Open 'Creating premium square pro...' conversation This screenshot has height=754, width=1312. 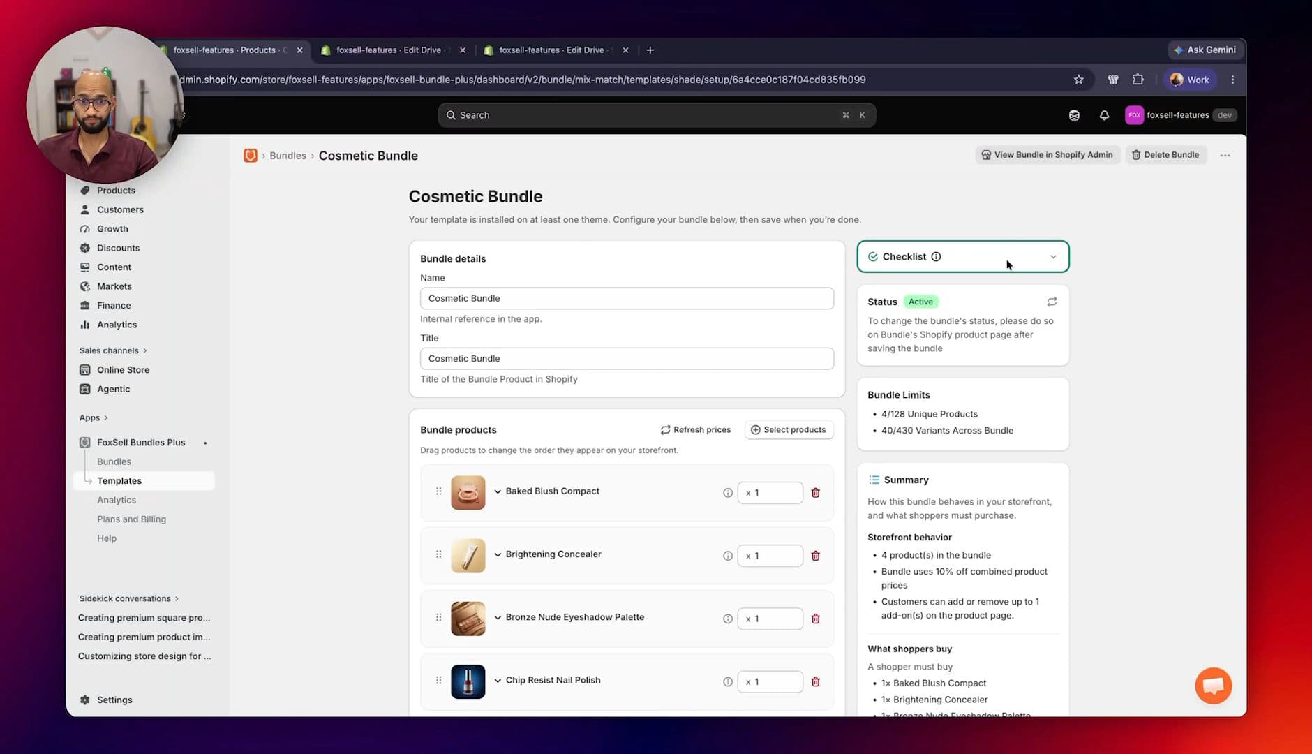[144, 617]
